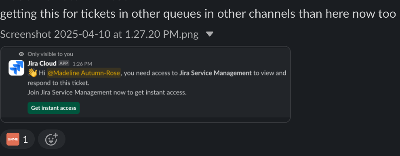
Task: Click the respond to this ticket text
Action: (x=59, y=83)
